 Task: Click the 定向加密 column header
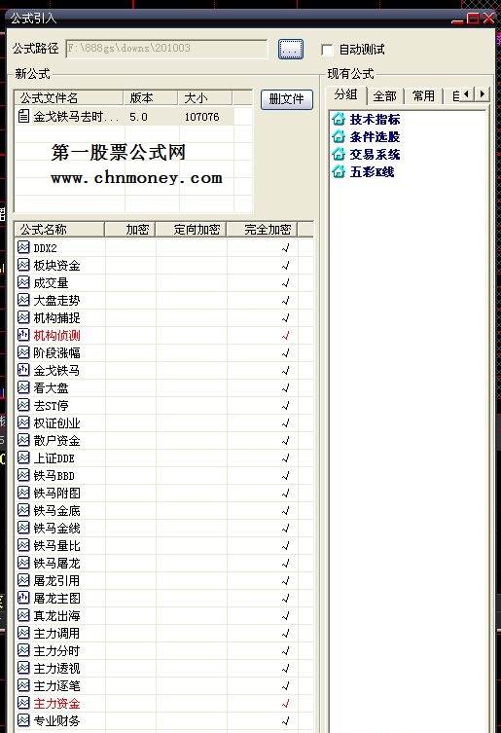[191, 230]
